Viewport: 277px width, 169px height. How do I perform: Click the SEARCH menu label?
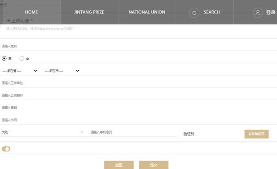point(212,12)
